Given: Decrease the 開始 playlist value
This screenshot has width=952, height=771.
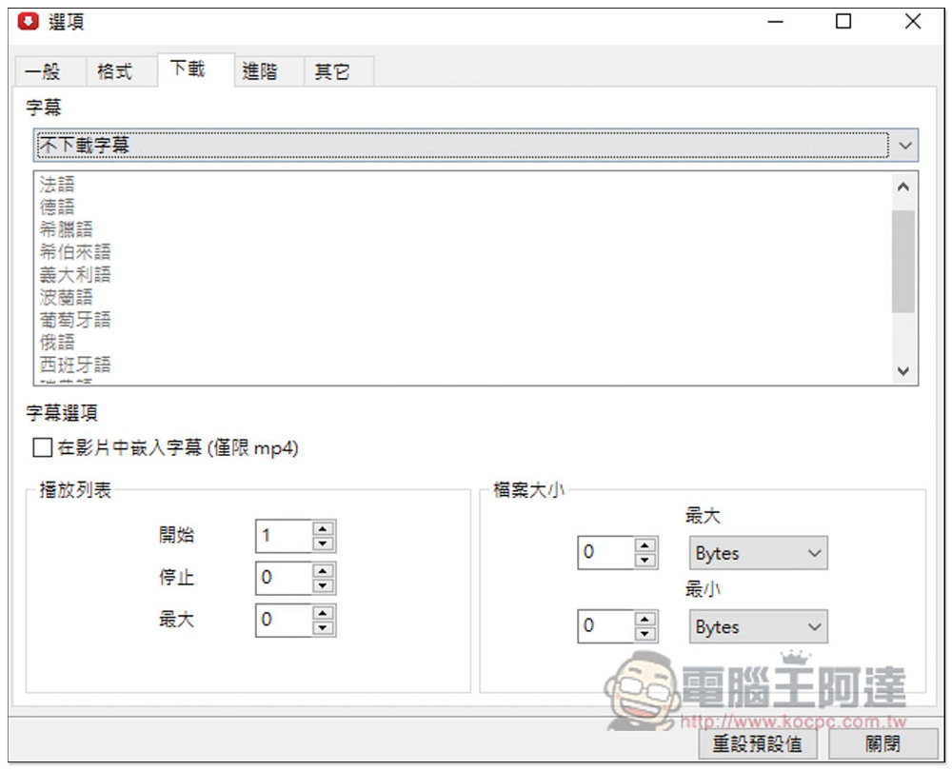Looking at the screenshot, I should click(x=323, y=544).
